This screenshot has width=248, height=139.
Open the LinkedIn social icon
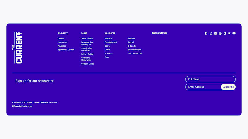tap(215, 33)
